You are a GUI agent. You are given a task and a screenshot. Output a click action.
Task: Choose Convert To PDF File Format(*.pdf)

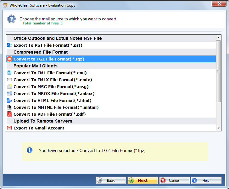pos(111,114)
